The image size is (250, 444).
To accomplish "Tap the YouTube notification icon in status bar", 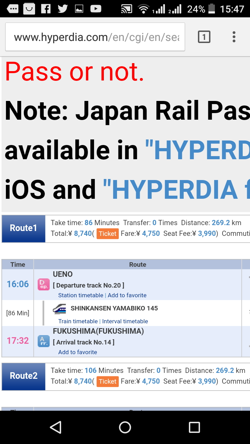I will coord(96,9).
